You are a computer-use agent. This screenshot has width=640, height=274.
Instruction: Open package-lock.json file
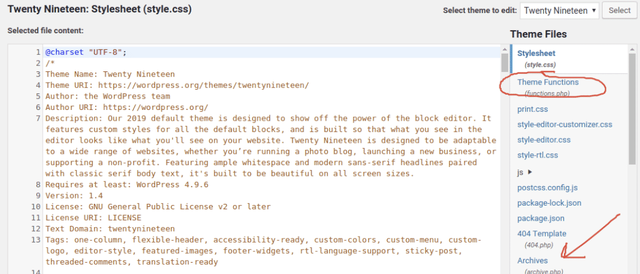click(549, 203)
